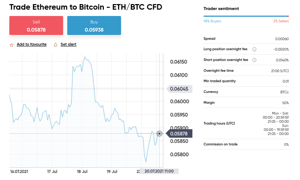Click the trader sentiment blue bar
The image size is (300, 180).
pyautogui.click(x=245, y=16)
